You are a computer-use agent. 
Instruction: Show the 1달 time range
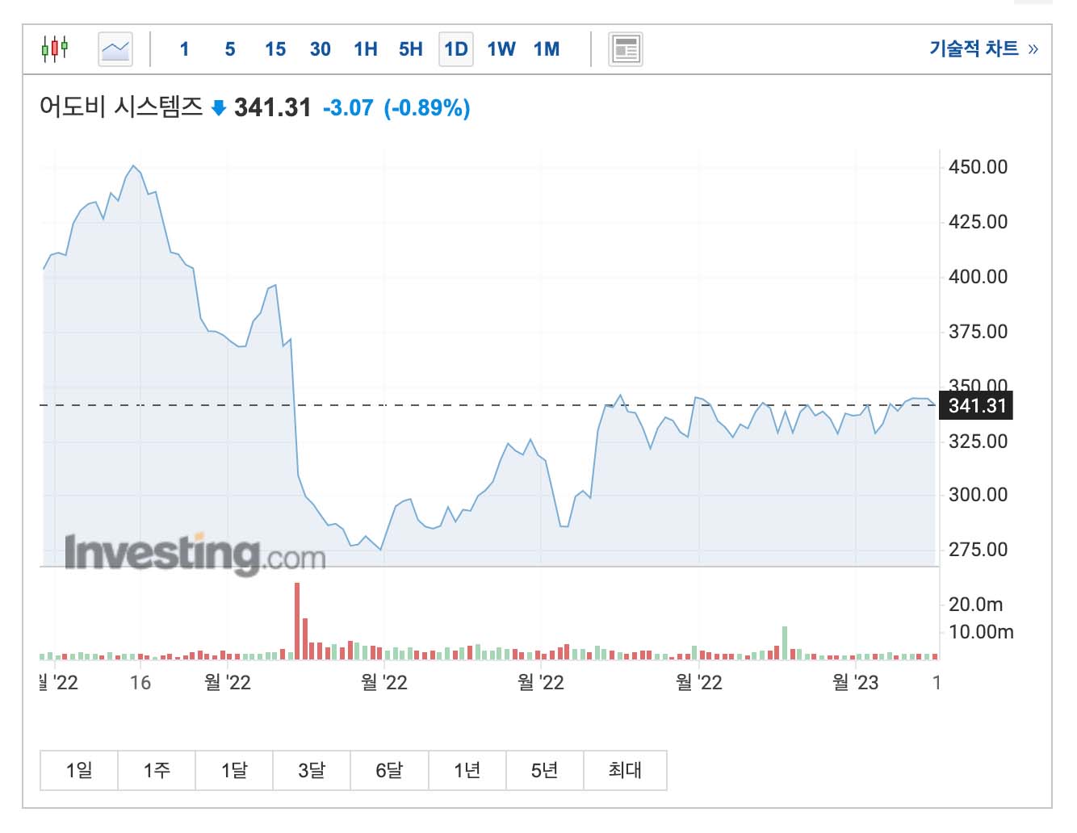pos(234,770)
